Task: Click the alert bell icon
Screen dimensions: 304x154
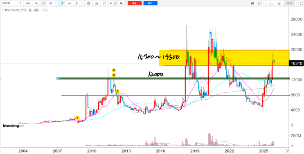Action: click(x=121, y=3)
